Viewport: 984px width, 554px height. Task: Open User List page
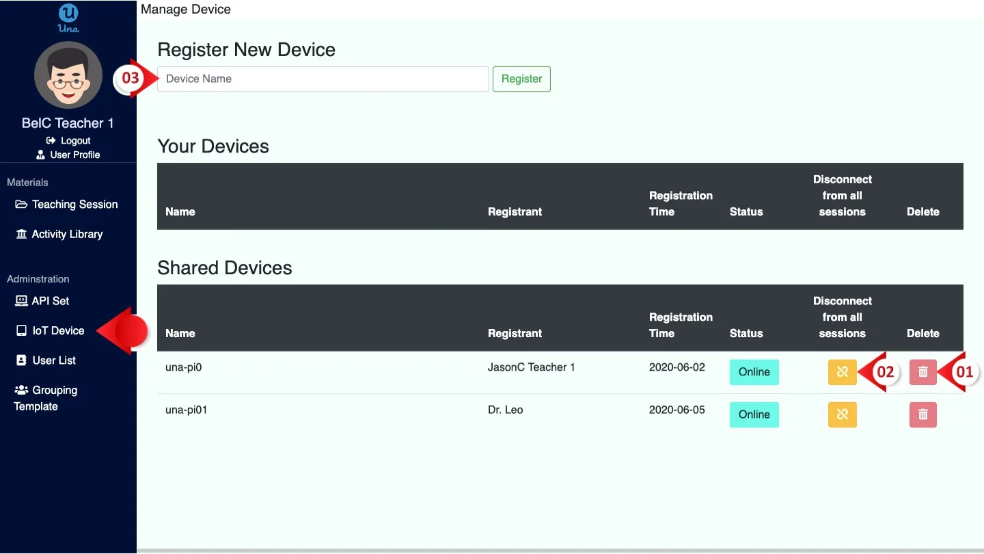coord(46,360)
